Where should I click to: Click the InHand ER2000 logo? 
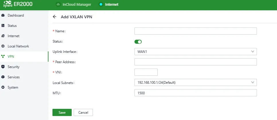tap(18, 4)
